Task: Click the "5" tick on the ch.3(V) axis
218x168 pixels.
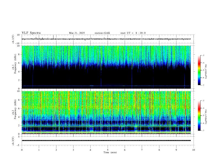Action: pyautogui.click(x=19, y=136)
